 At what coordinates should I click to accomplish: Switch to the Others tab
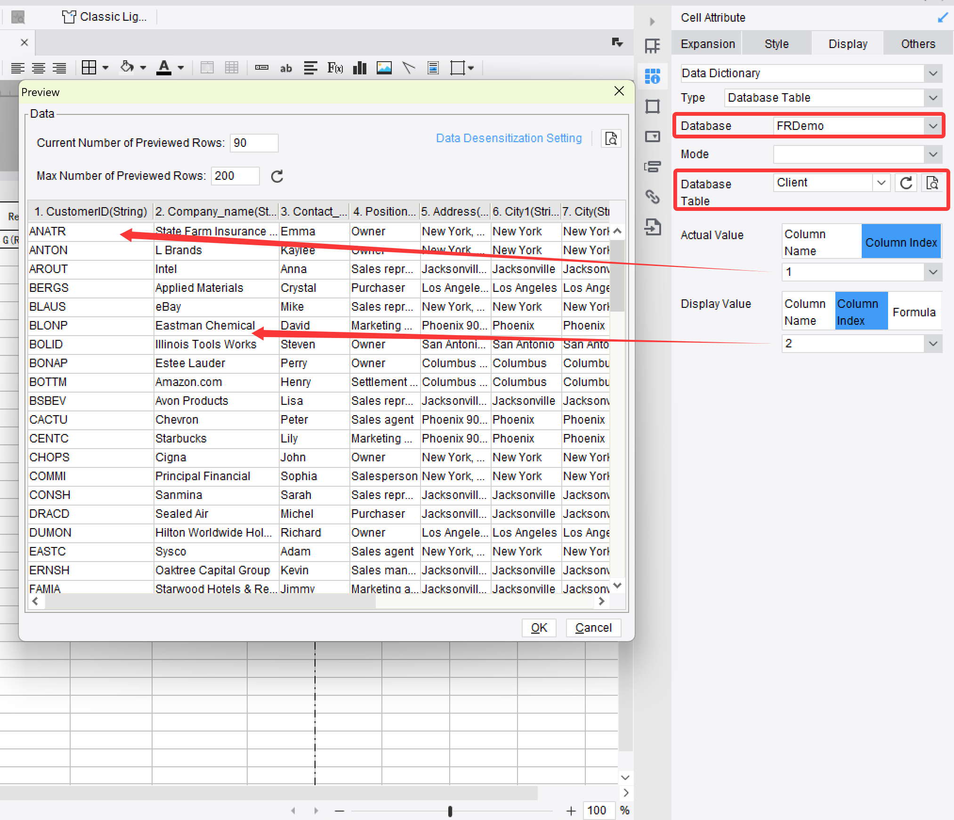click(917, 43)
